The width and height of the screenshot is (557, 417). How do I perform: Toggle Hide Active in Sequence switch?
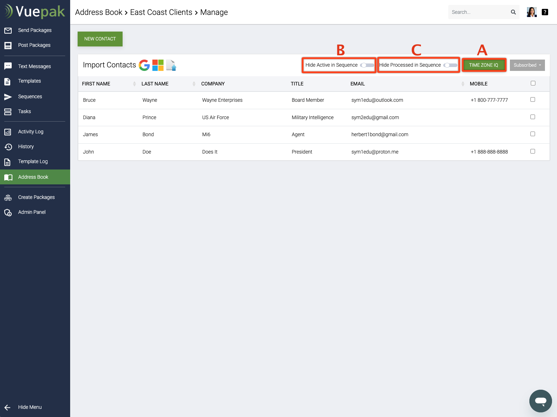coord(367,65)
